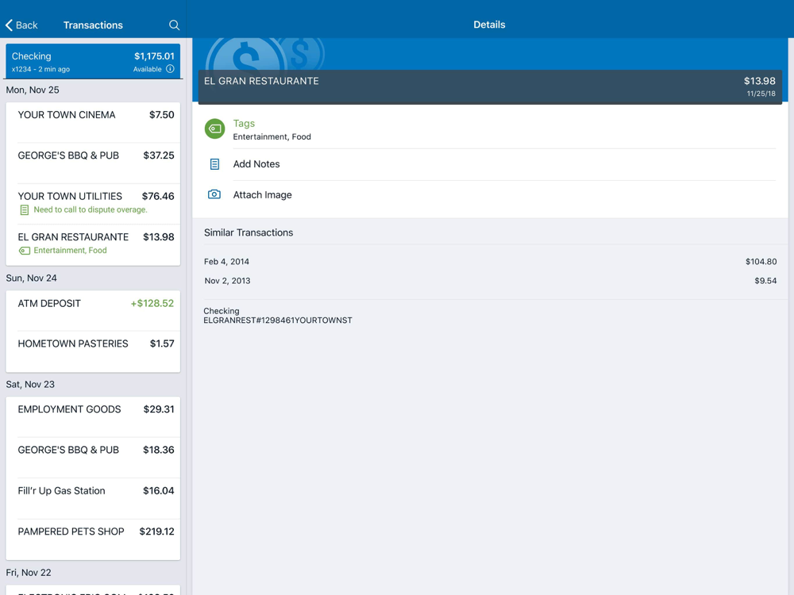
Task: Click the $1,175.01 available balance
Action: click(x=154, y=56)
